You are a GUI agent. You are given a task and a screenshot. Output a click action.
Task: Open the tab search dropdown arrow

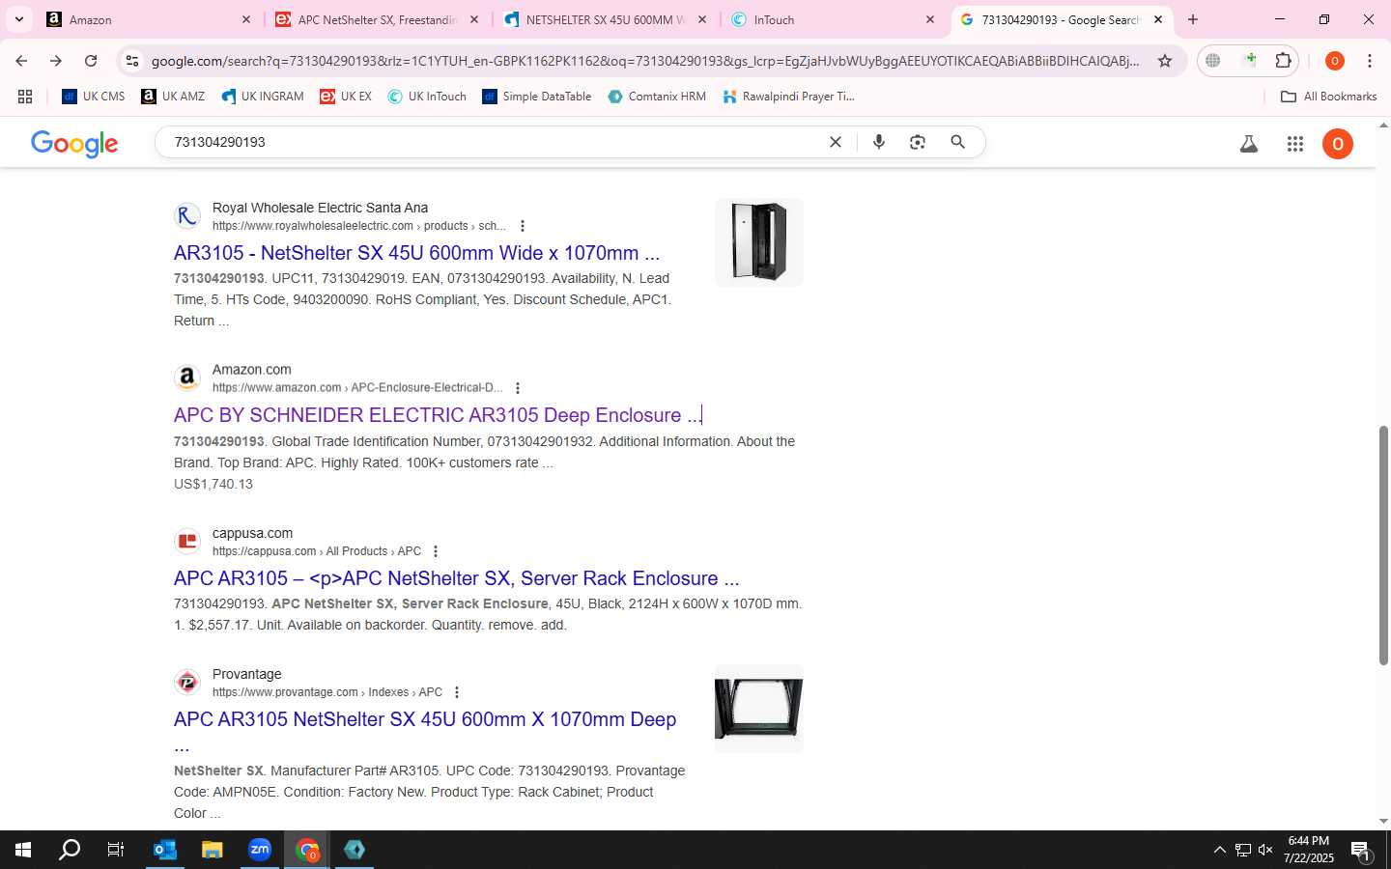pos(19,19)
